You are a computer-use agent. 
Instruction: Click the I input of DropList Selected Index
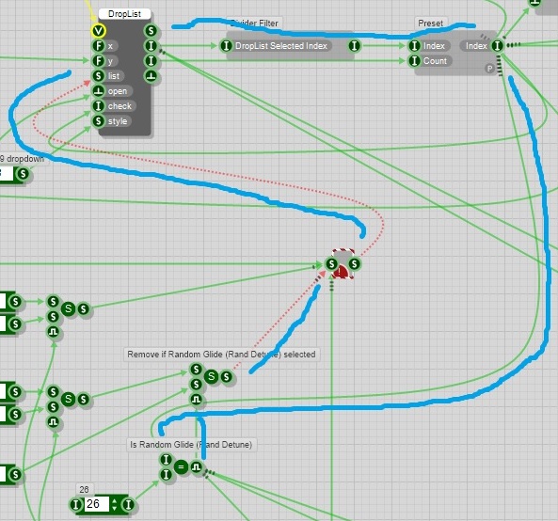226,46
